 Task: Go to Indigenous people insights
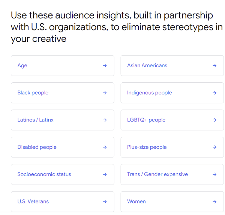click(x=149, y=93)
